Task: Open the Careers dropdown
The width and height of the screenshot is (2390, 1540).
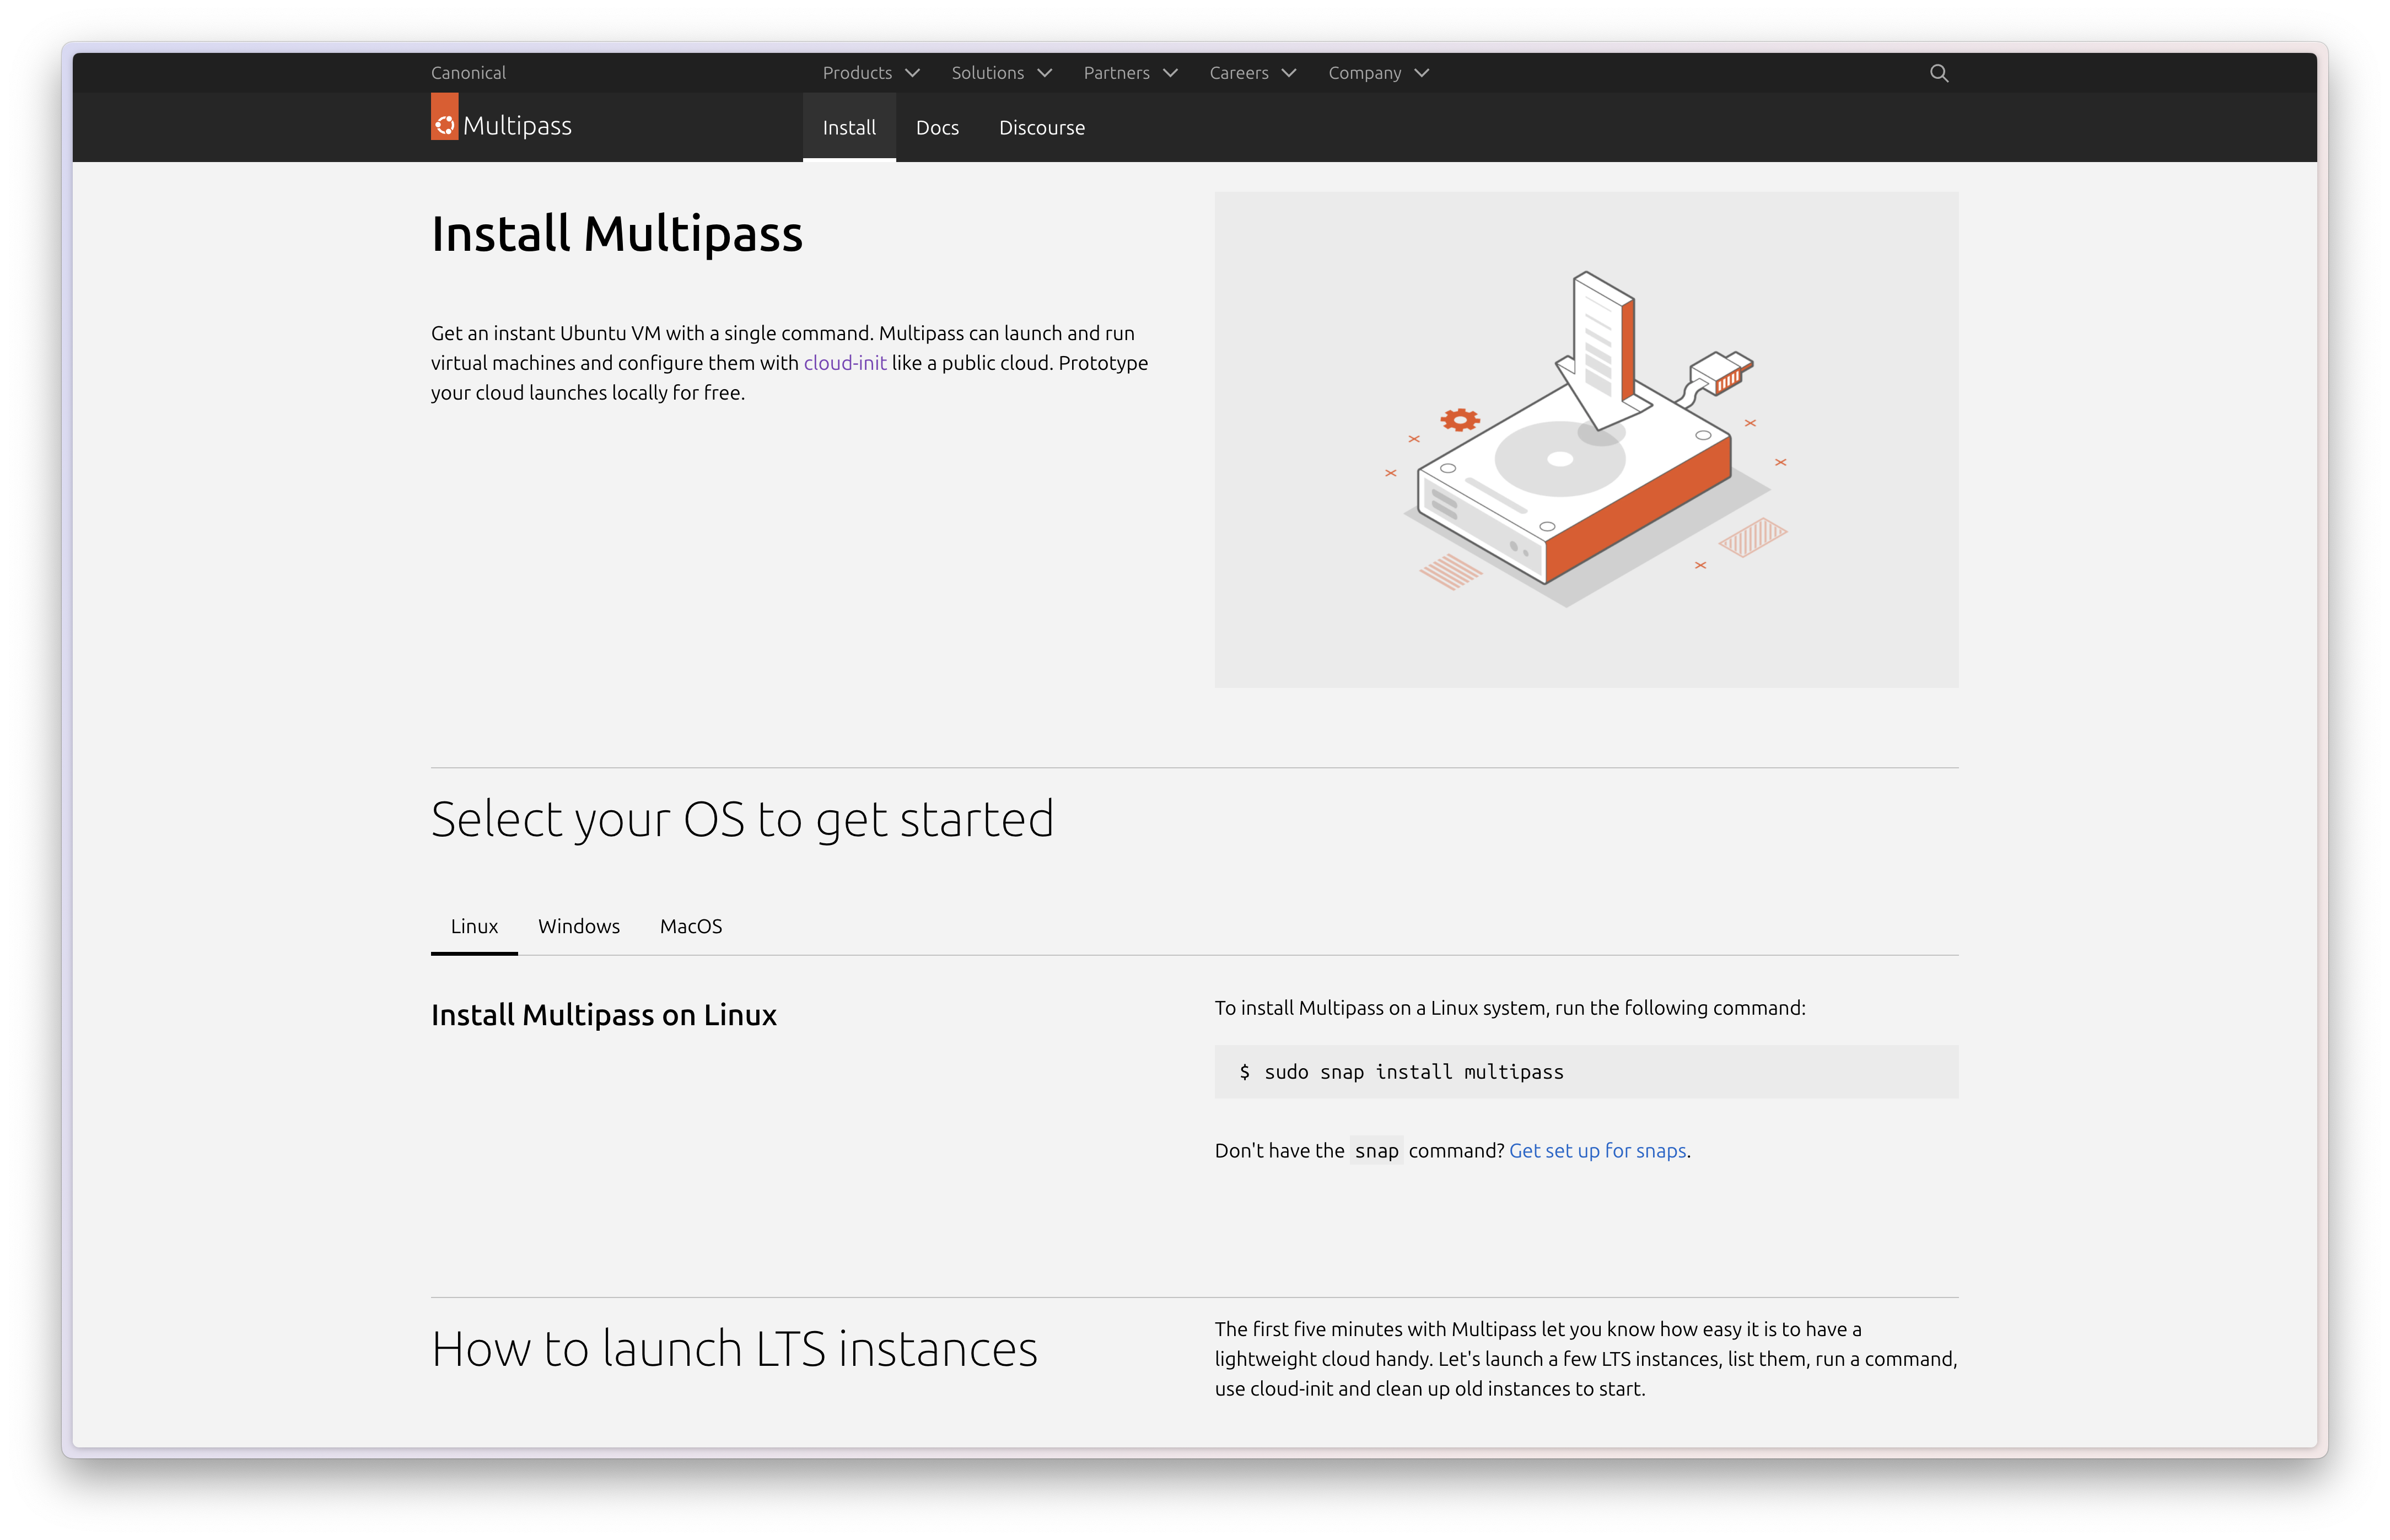Action: (x=1252, y=73)
